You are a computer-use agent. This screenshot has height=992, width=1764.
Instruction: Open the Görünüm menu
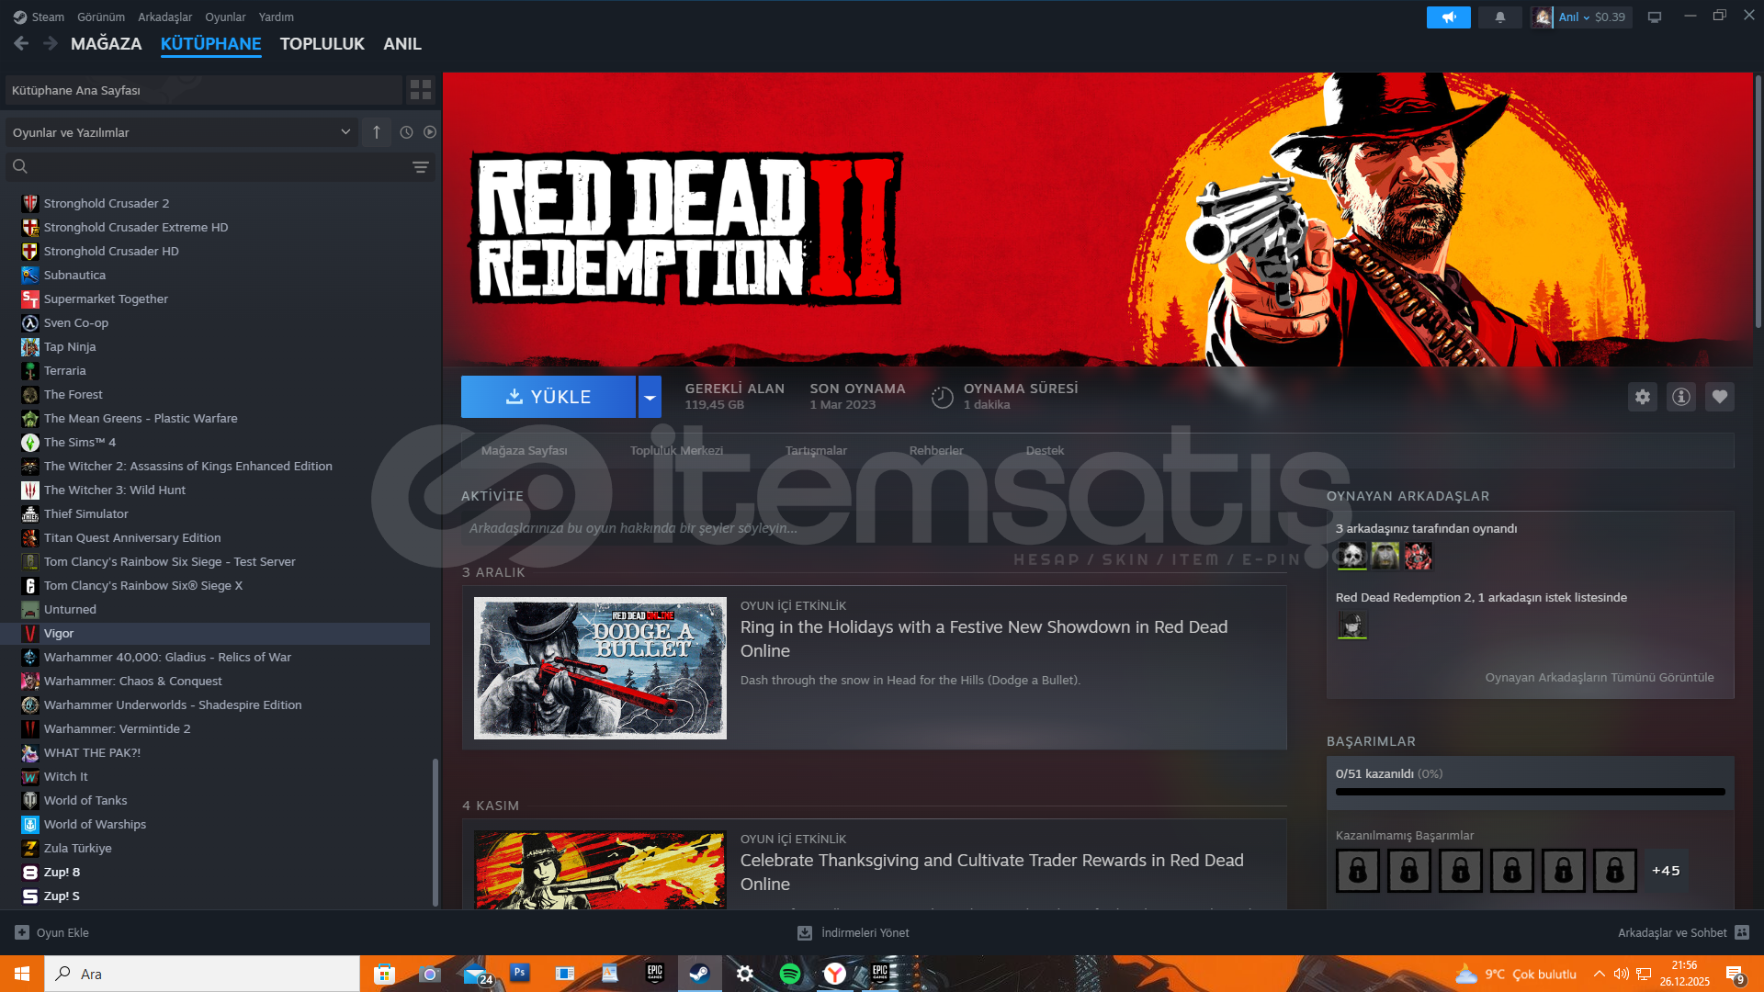click(101, 17)
